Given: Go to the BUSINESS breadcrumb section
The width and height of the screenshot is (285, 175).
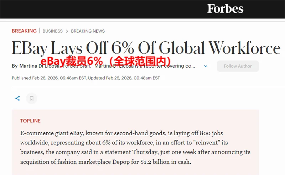Looking at the screenshot, I should tap(52, 31).
